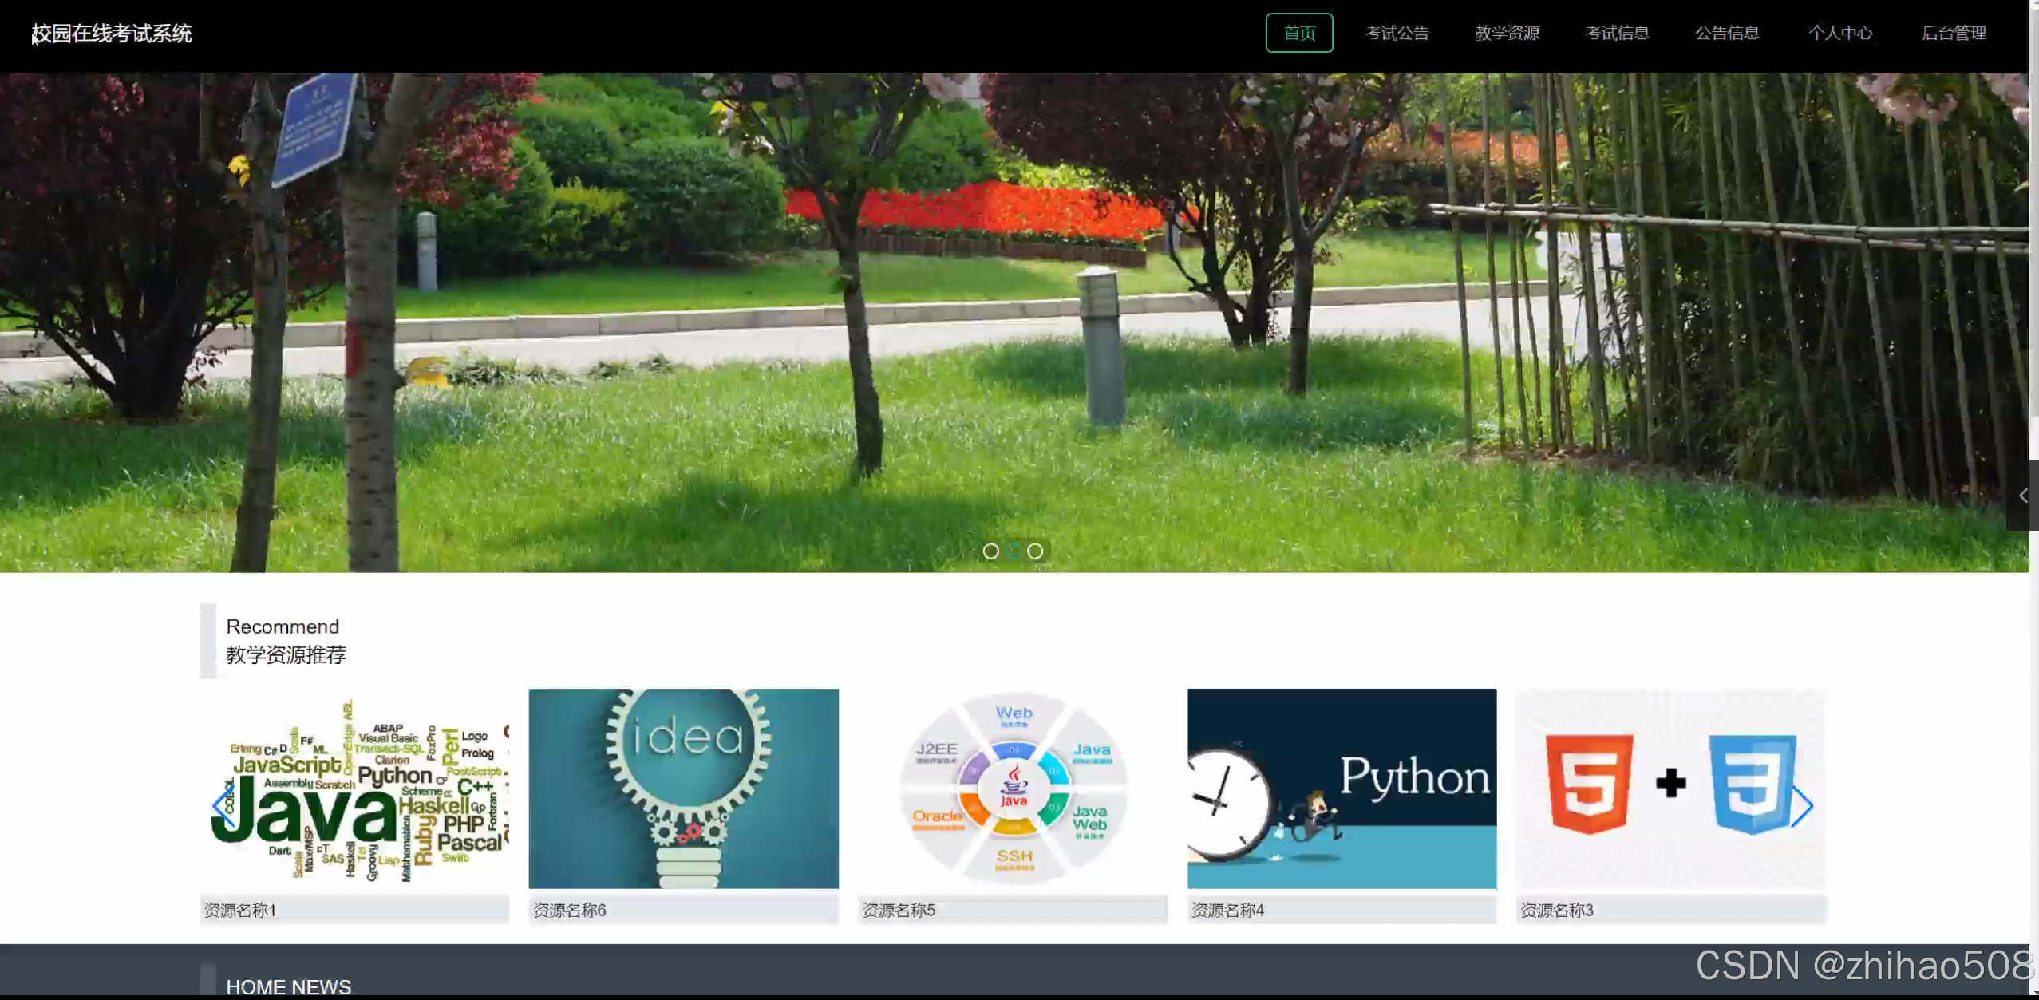This screenshot has width=2039, height=1000.
Task: Click the 资源名称6 resource label
Action: [570, 910]
